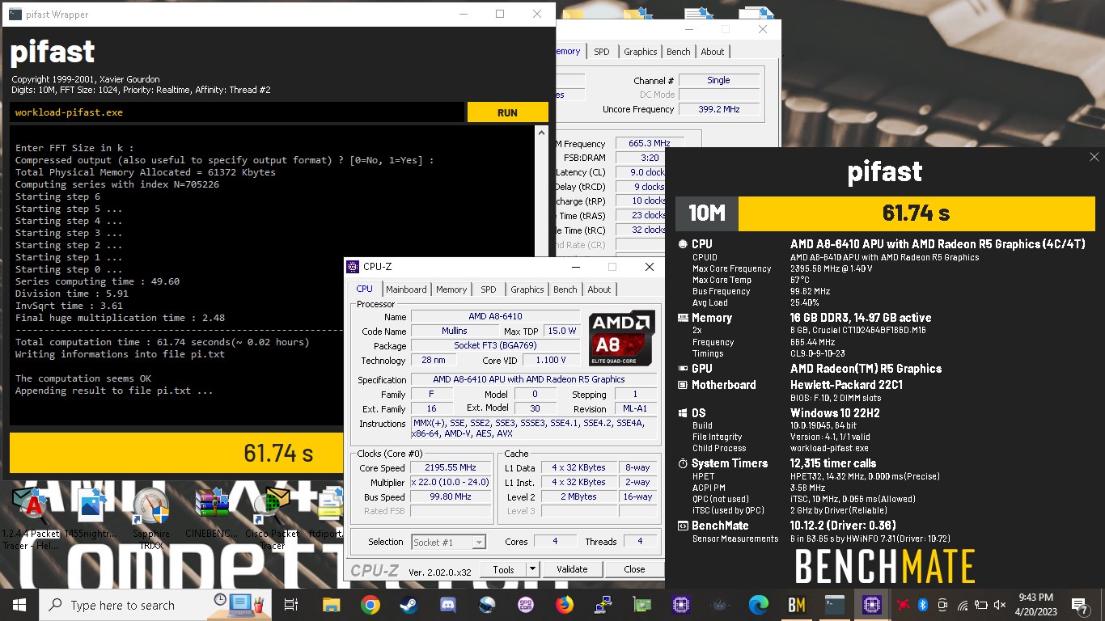This screenshot has height=621, width=1105.
Task: Click the Memory icon in BenchMate panel
Action: (684, 318)
